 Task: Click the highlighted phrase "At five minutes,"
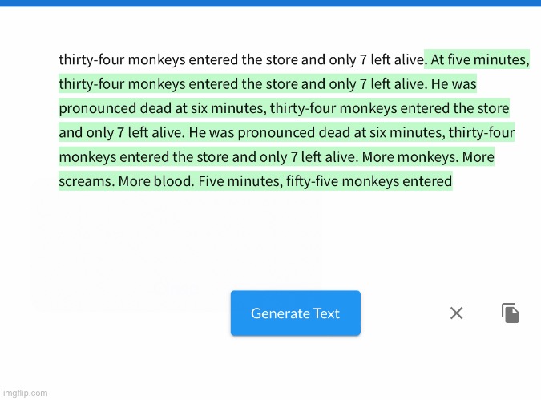pos(479,59)
